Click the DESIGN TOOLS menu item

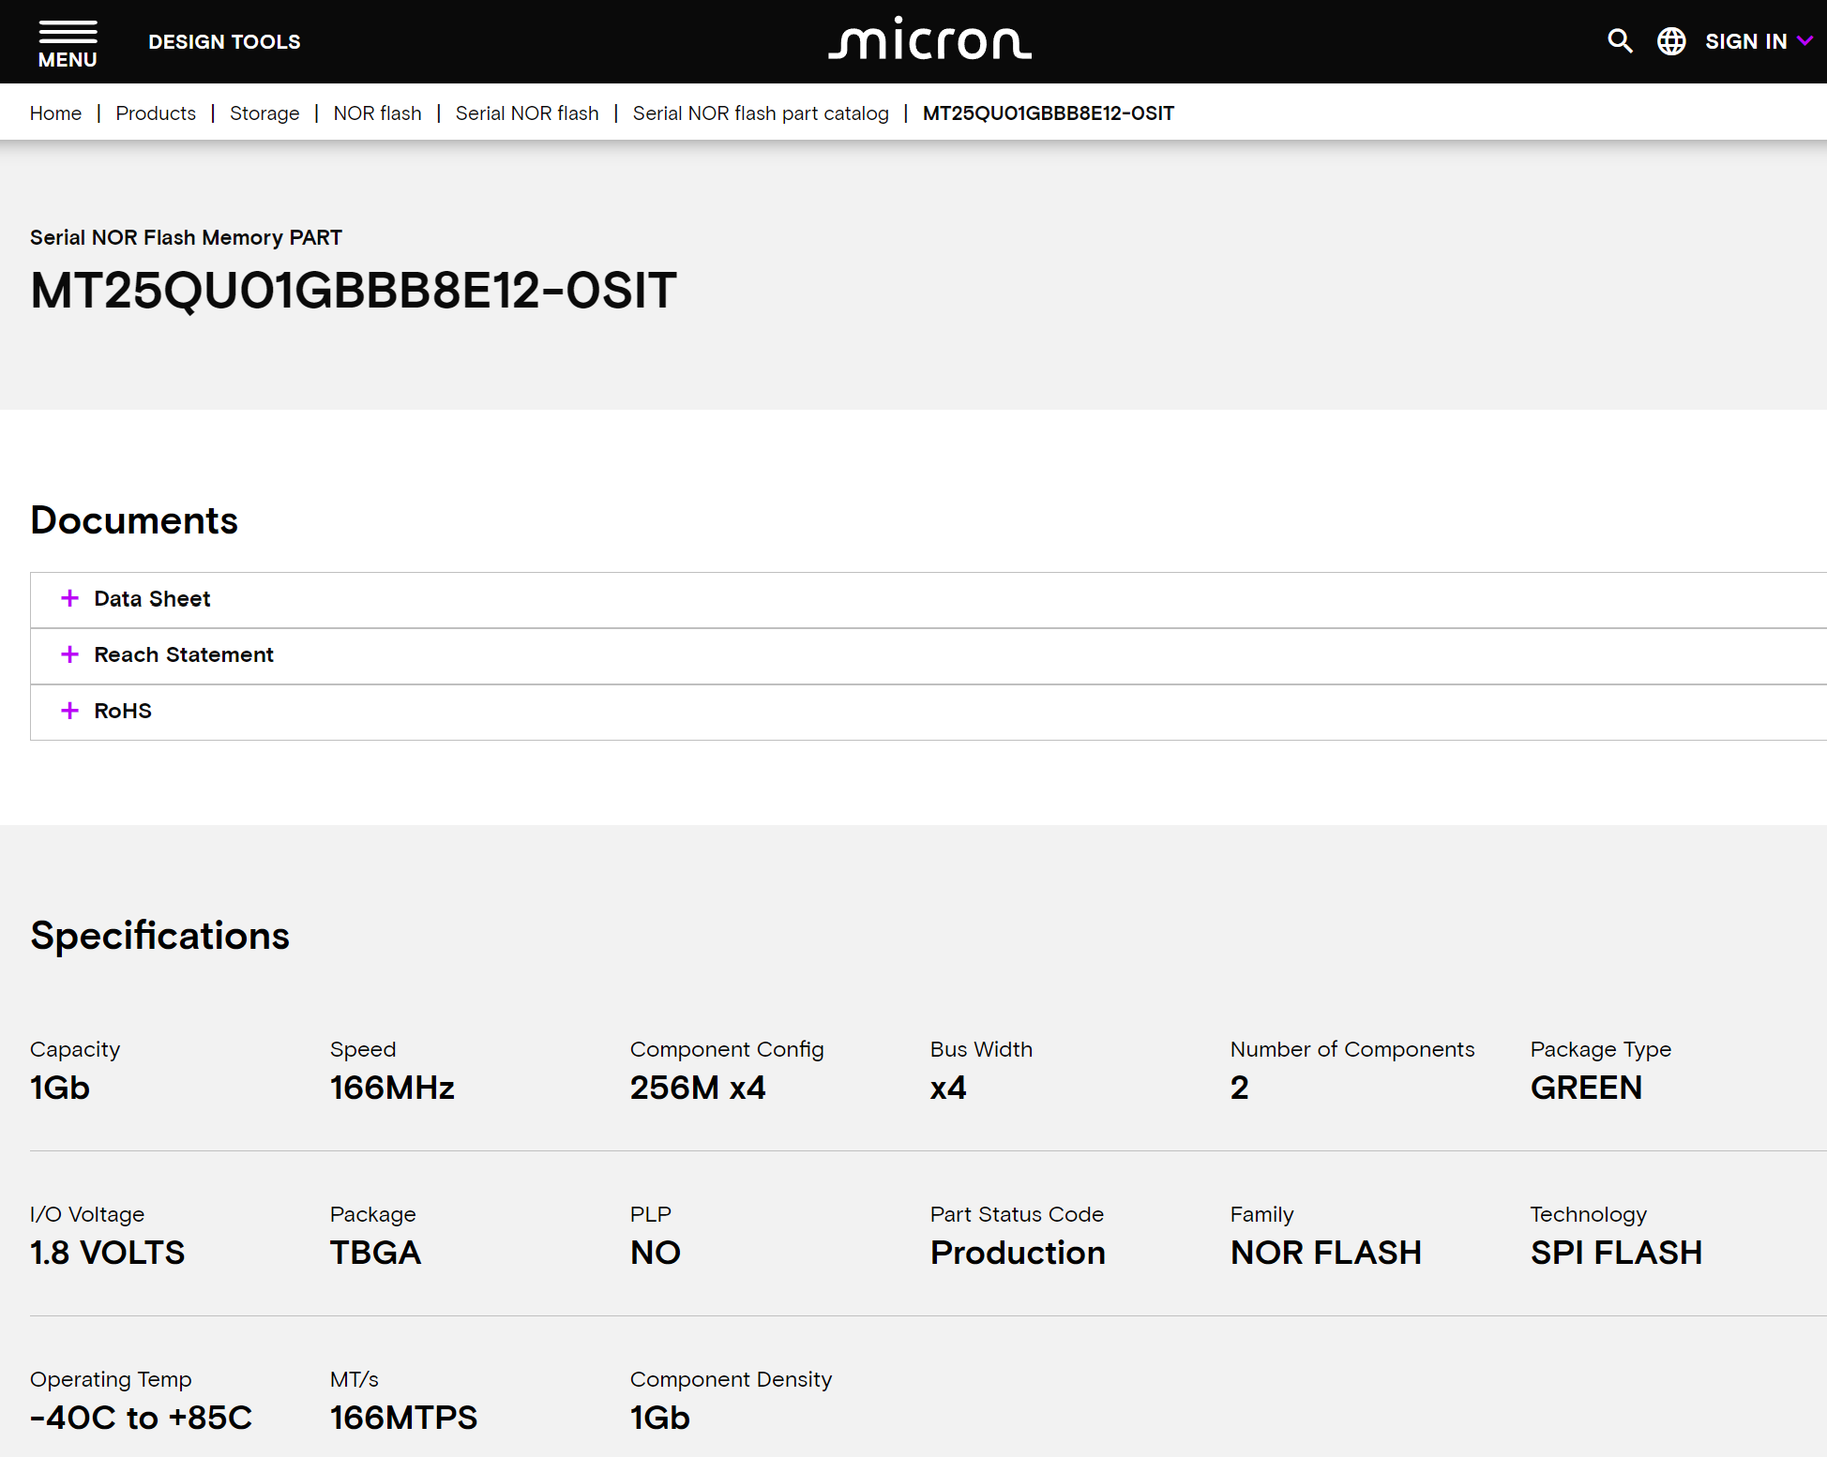click(224, 40)
